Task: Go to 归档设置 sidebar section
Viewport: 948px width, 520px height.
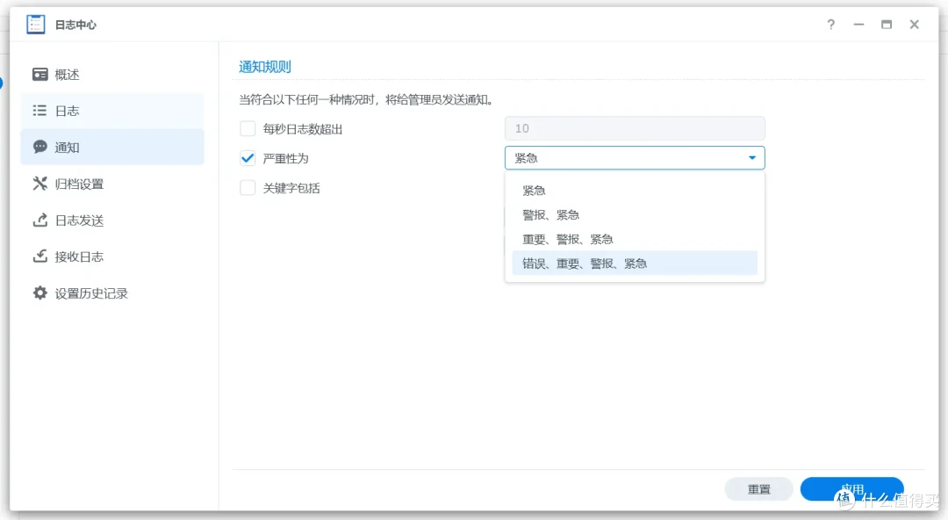Action: 112,184
